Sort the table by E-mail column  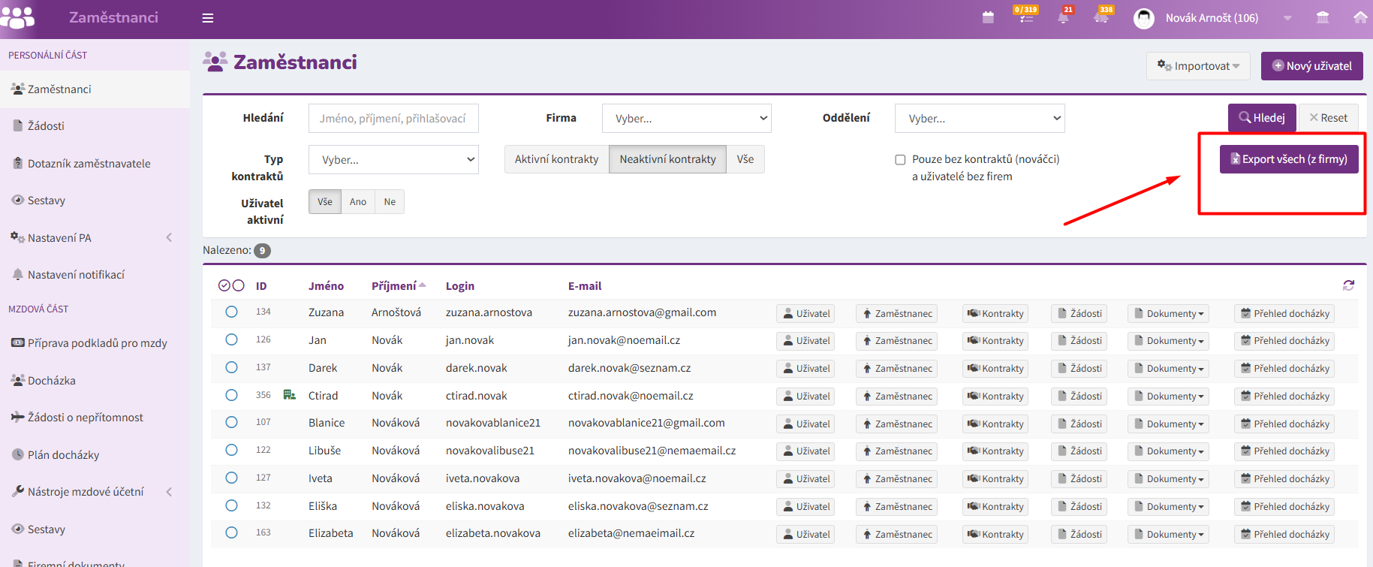point(585,286)
